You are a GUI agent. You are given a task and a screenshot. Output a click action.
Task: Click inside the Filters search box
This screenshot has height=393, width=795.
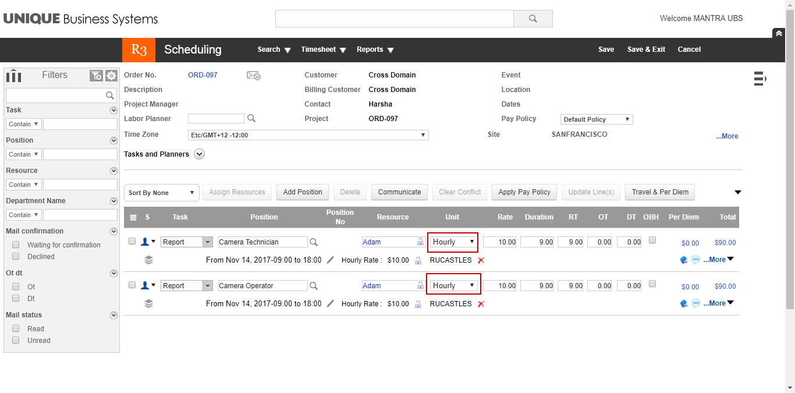58,95
